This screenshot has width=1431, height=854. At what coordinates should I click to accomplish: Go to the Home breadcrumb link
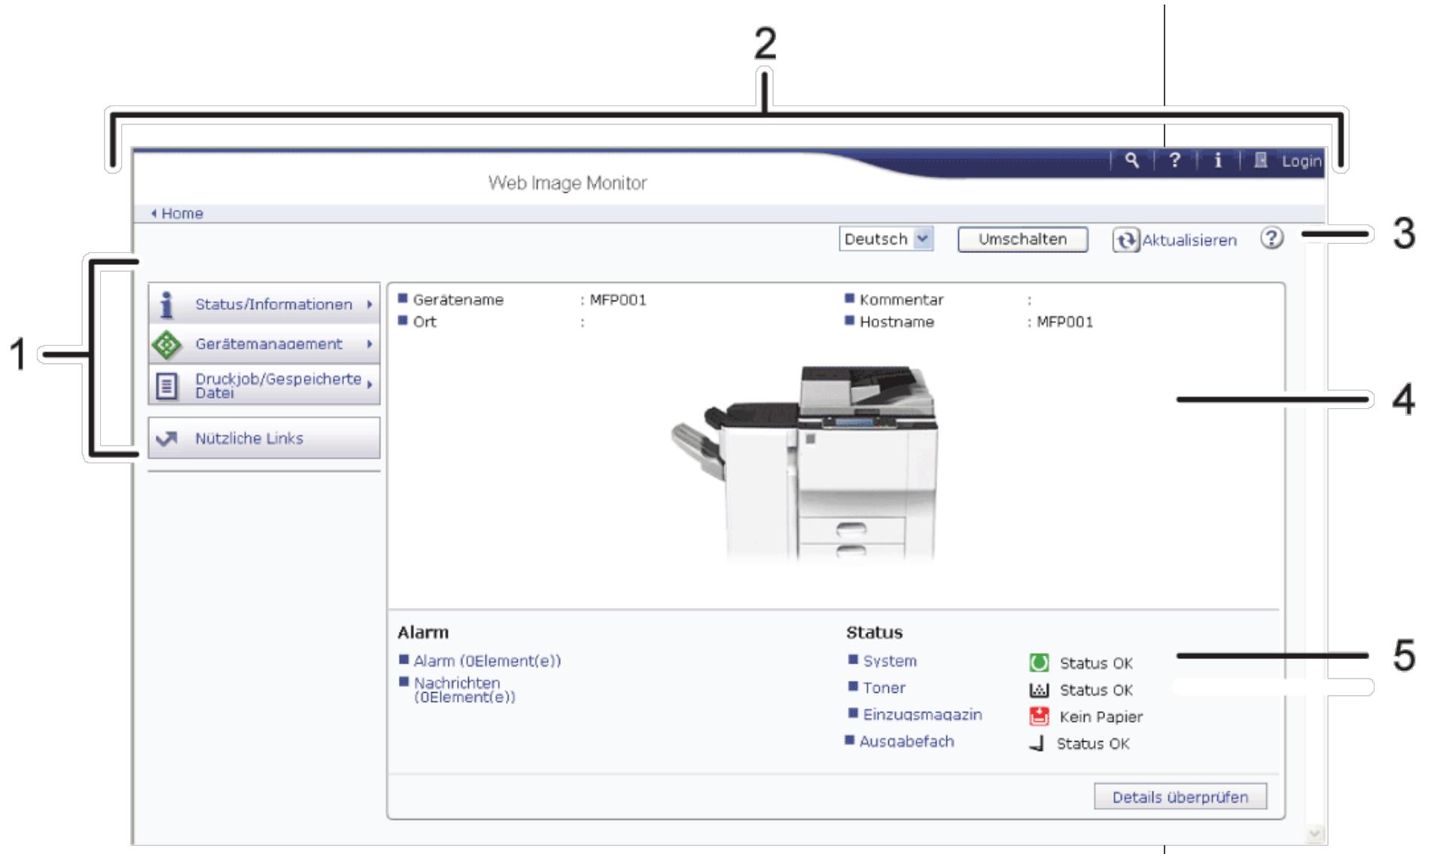point(182,214)
